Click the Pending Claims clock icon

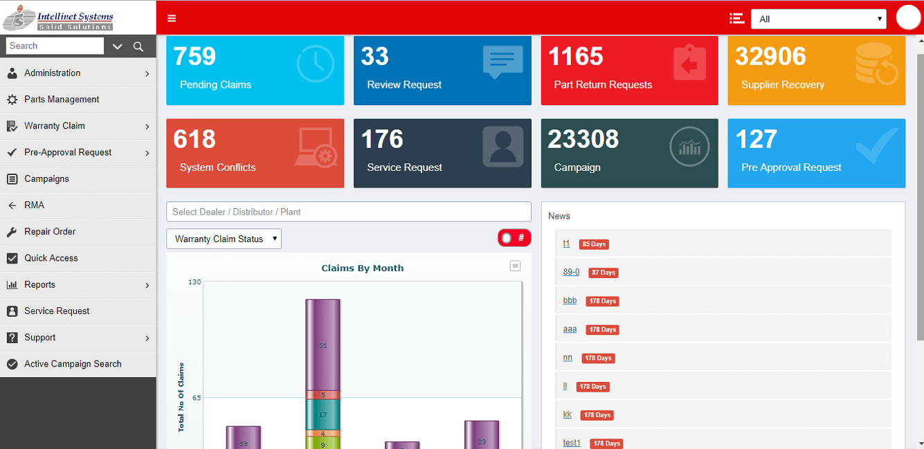(x=316, y=64)
